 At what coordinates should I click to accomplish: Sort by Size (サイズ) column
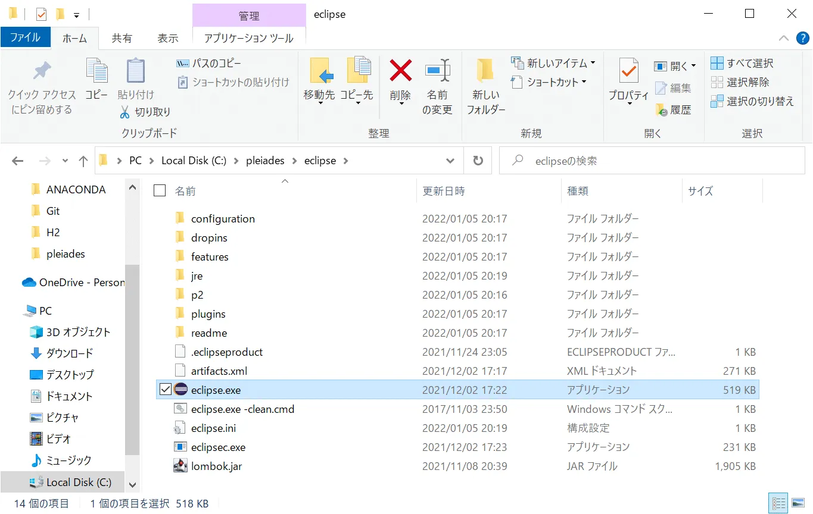(700, 191)
